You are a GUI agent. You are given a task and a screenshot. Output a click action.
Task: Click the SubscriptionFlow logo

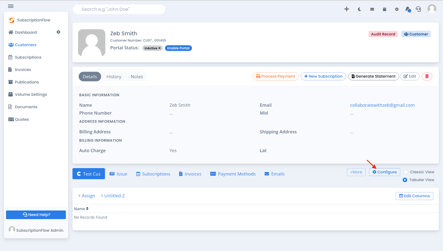(29, 20)
